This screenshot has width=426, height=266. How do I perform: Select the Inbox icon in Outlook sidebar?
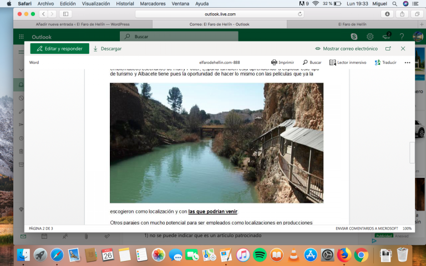[21, 85]
